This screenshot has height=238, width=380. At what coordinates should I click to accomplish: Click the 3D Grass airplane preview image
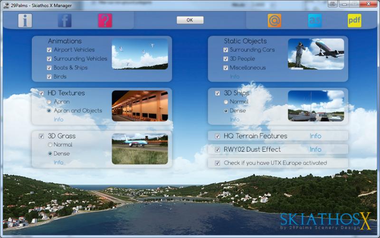point(140,149)
